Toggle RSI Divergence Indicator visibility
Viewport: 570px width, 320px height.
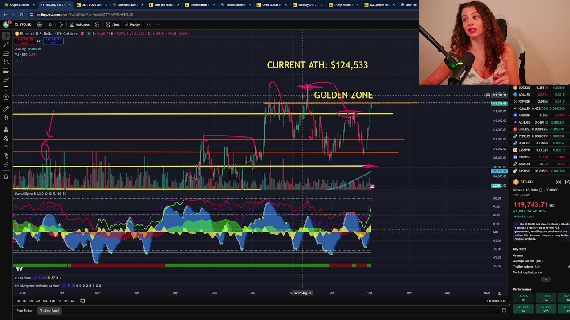(x=65, y=286)
